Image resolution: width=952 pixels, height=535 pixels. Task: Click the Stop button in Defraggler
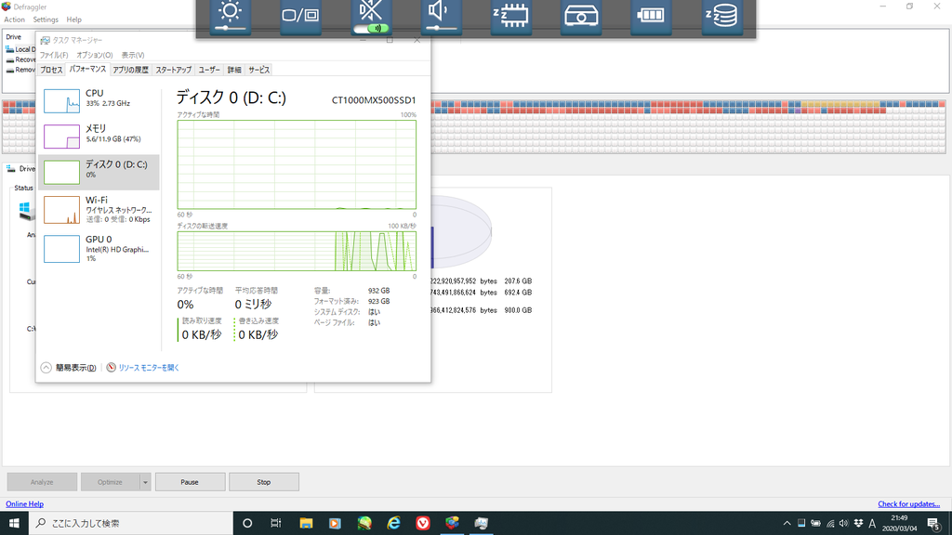264,482
